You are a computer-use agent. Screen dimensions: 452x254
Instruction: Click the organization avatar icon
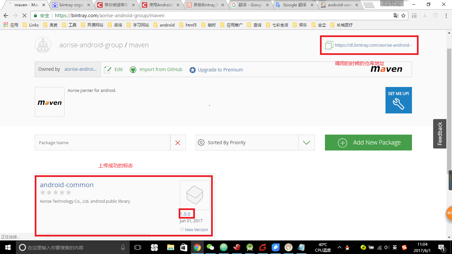coord(43,45)
